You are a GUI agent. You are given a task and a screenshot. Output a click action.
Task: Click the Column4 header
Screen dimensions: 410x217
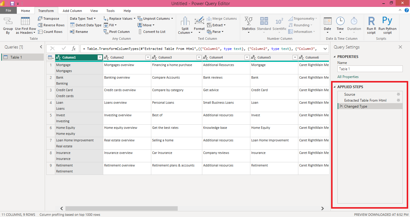(x=226, y=57)
